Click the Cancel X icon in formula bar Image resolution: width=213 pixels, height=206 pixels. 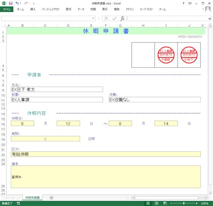[106, 18]
